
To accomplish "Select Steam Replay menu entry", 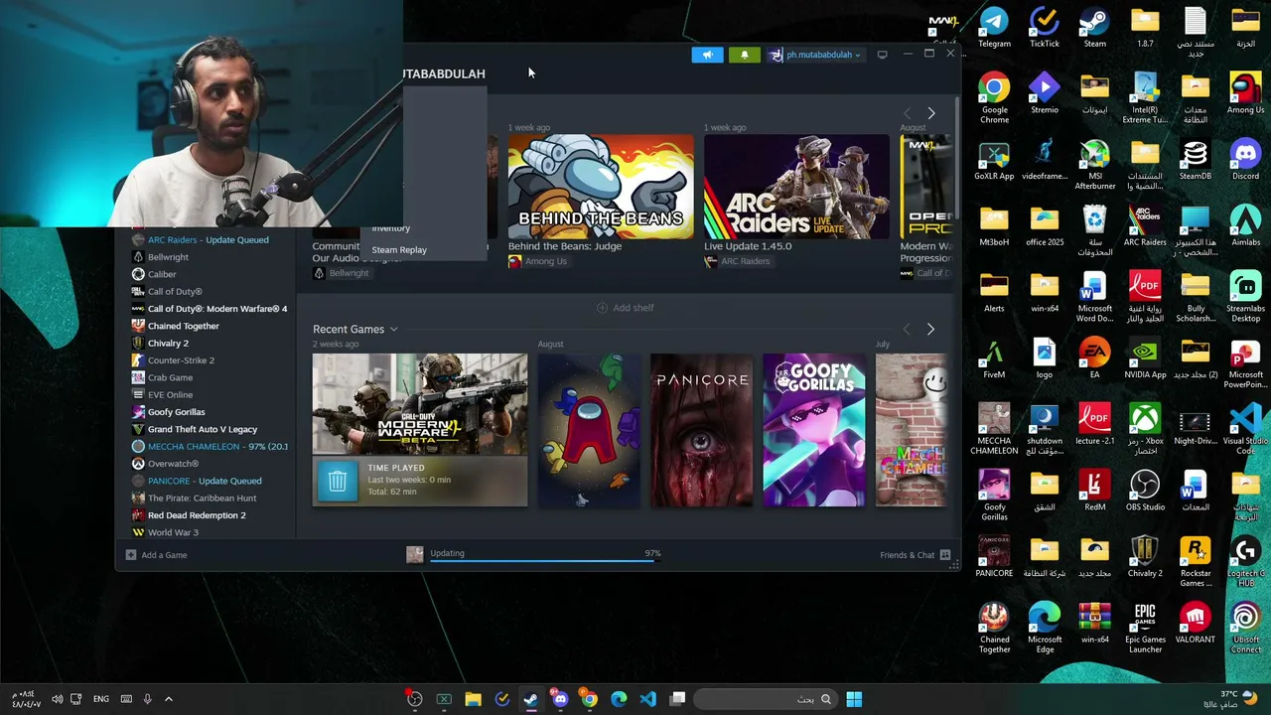I will 399,250.
